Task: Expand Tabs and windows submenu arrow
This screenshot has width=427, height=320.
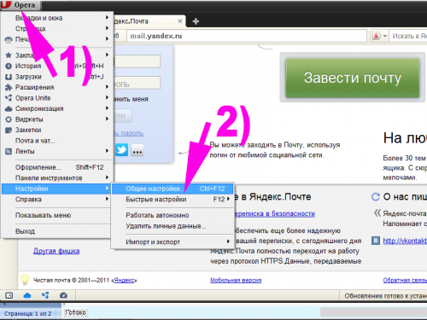Action: point(107,18)
